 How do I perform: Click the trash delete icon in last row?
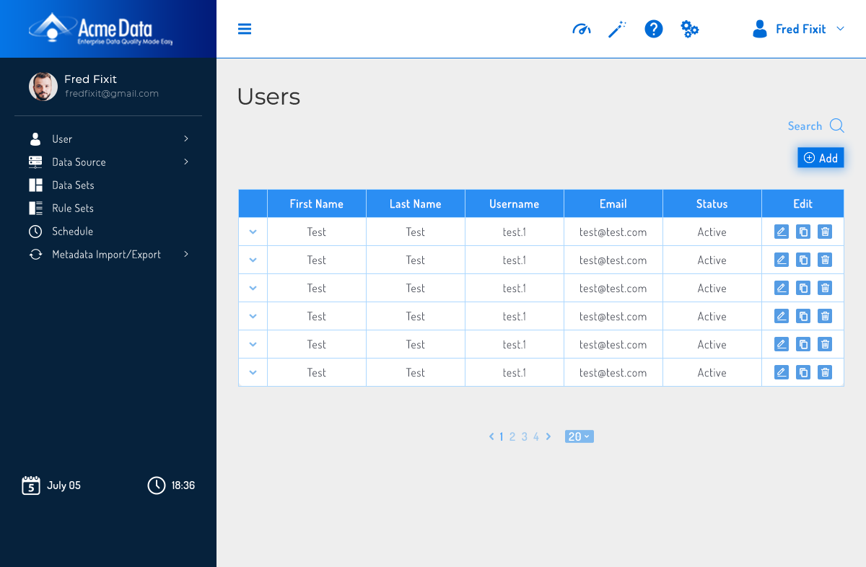(826, 372)
